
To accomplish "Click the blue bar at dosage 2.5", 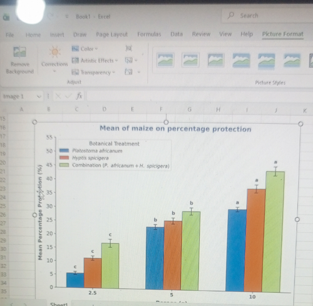I will (x=75, y=280).
